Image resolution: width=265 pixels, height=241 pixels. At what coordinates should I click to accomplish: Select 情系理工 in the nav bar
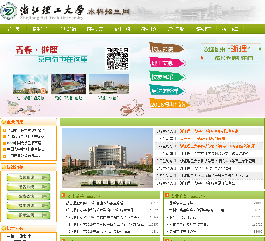click(203, 29)
